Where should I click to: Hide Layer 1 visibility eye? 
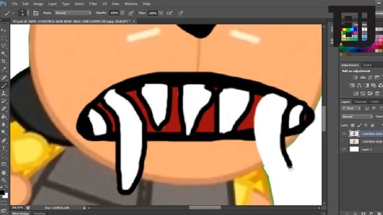[344, 149]
